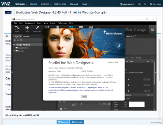
Task: Open the inbox envelope icon
Action: [140, 4]
